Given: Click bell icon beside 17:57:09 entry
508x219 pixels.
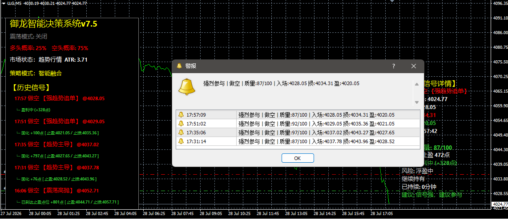Looking at the screenshot, I should pos(181,115).
